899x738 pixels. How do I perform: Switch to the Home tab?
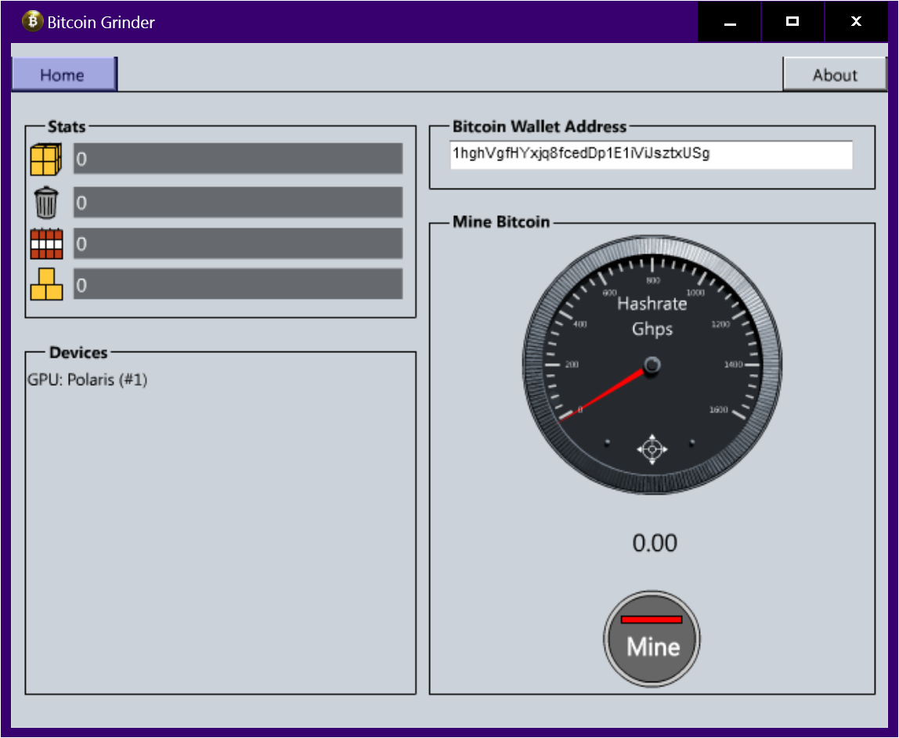(x=64, y=74)
